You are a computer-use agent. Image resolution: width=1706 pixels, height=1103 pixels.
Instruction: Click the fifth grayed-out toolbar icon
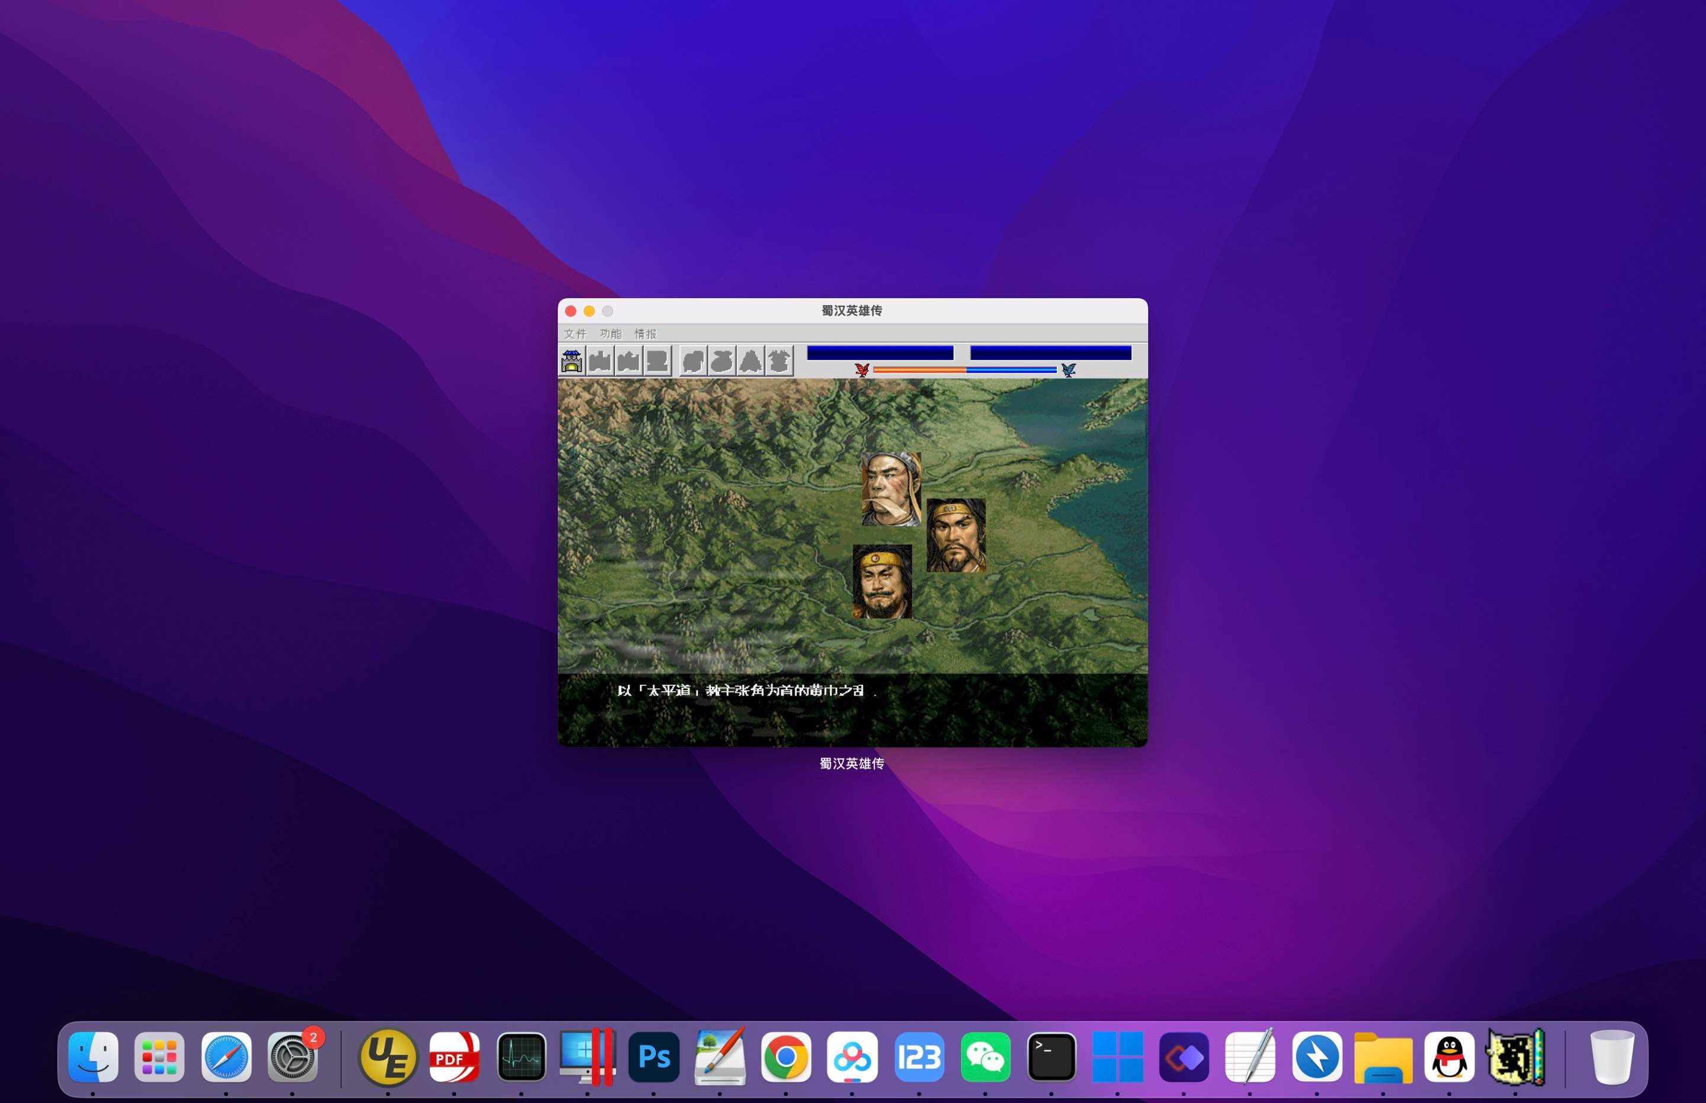coord(693,361)
